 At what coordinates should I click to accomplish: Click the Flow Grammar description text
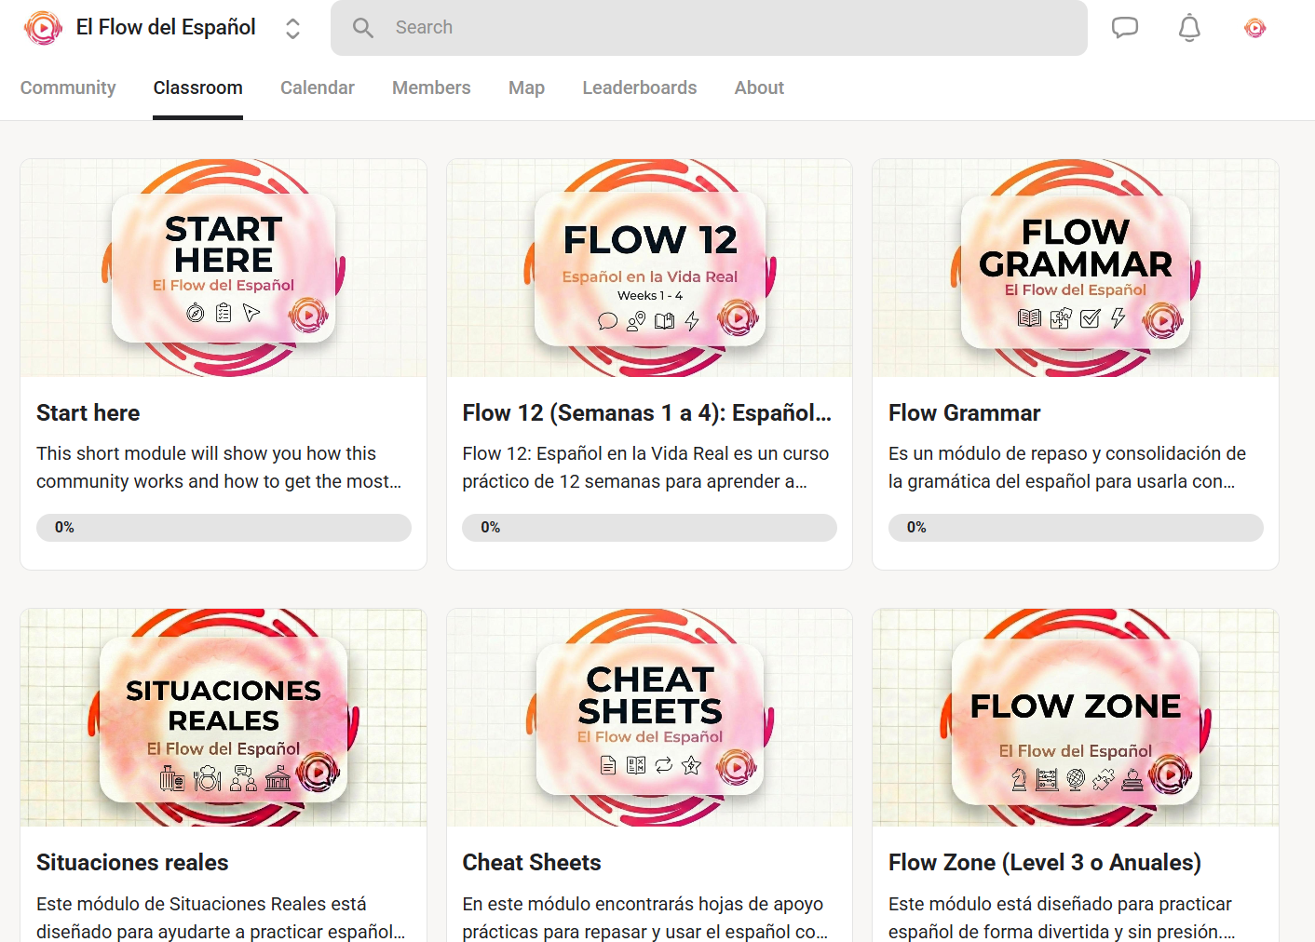(1067, 467)
